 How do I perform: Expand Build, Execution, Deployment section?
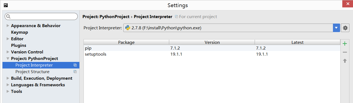click(x=8, y=78)
